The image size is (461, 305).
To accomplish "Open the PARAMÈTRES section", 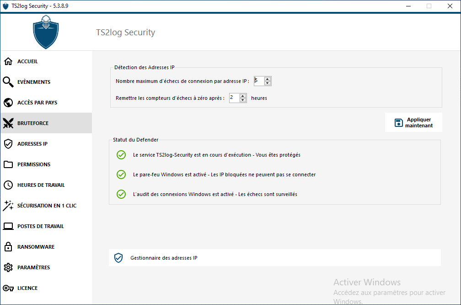I will pos(46,267).
